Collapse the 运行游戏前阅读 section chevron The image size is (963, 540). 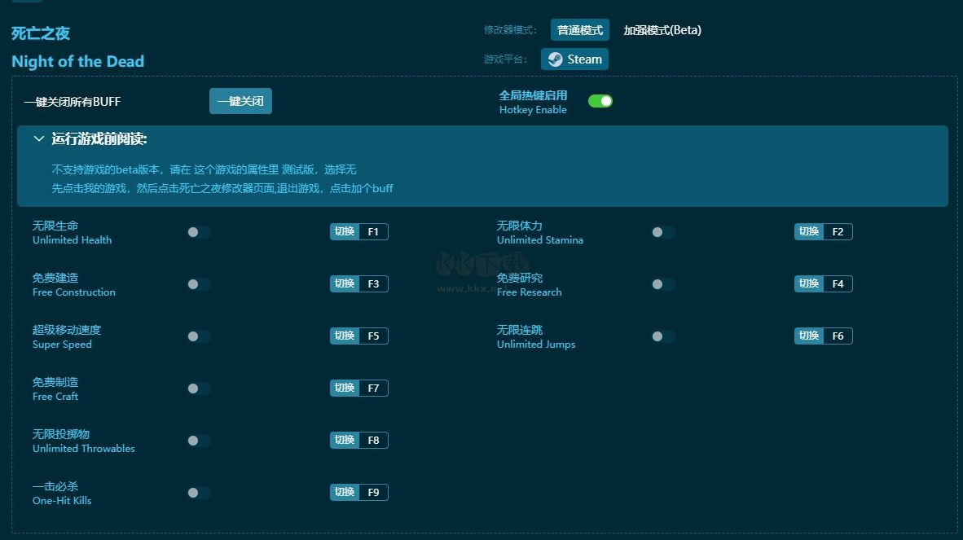point(38,138)
